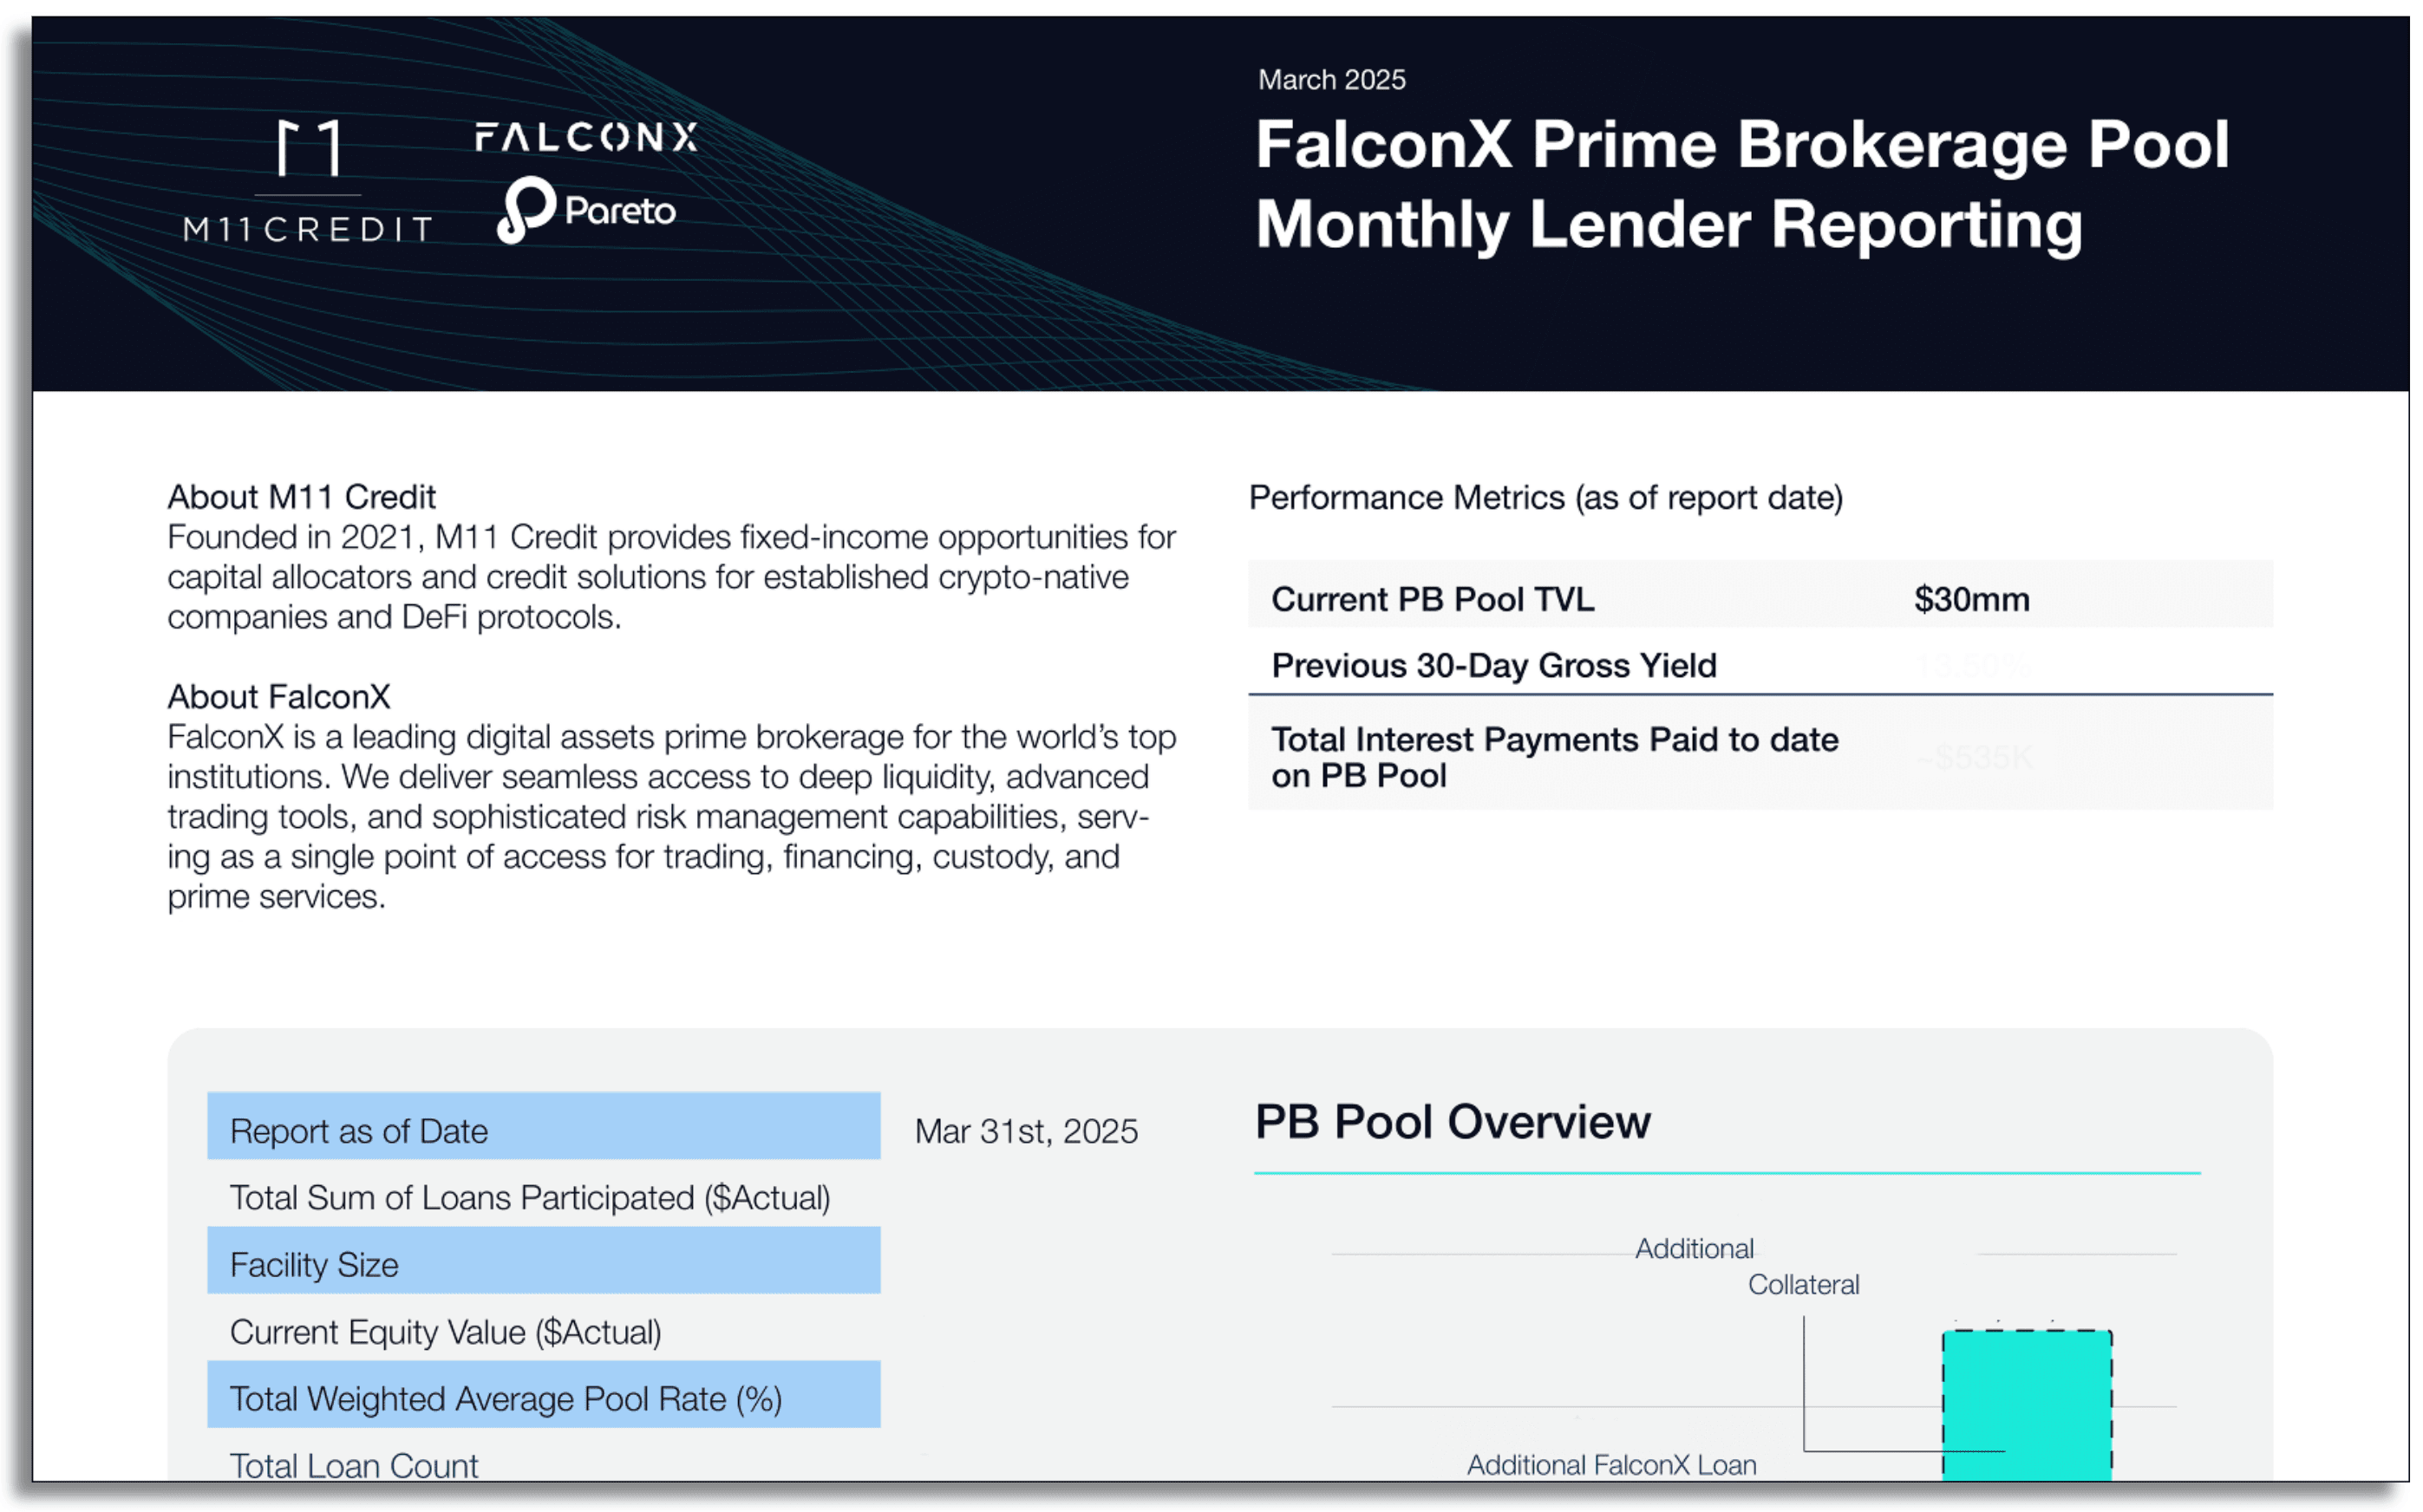Click the $30mm TVL value
2423x1512 pixels.
[1971, 599]
